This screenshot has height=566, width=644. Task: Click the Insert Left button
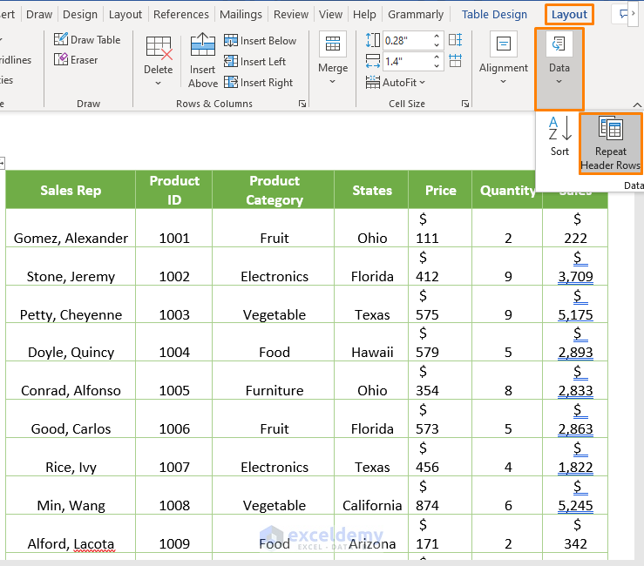coord(254,62)
